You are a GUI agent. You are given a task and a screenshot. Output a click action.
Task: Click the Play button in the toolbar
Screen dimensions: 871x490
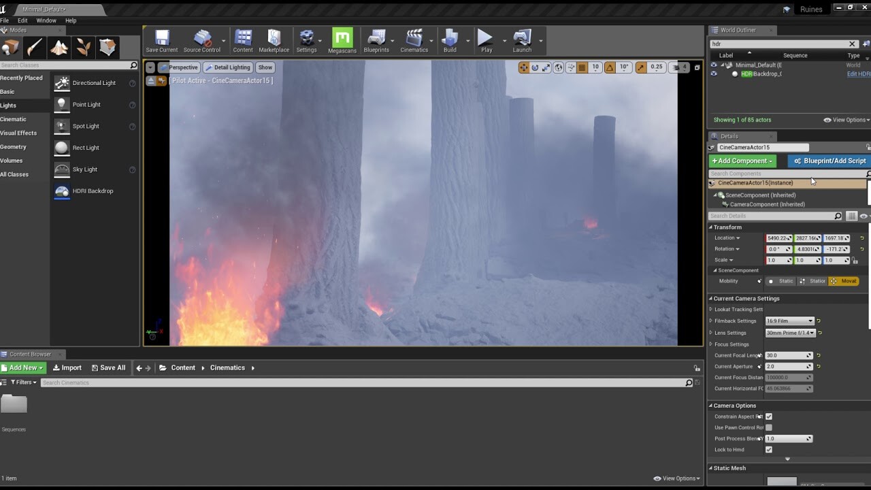point(484,39)
